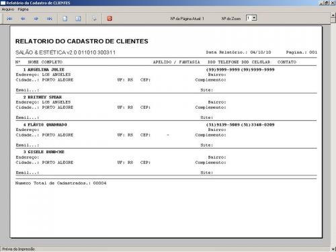Click the NOME COMPLETO column header

[45, 62]
